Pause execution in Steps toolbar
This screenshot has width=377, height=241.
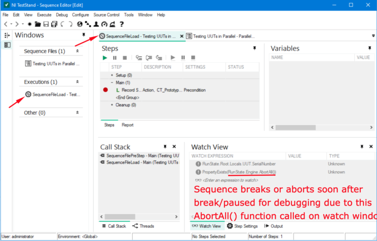115,58
